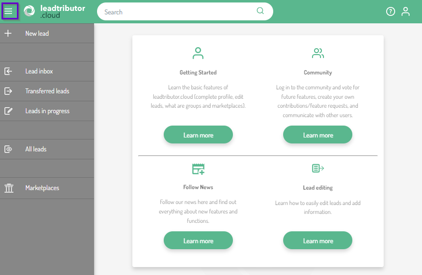This screenshot has width=422, height=275.
Task: Collapse the sidebar with the hamburger menu icon
Action: pos(9,11)
